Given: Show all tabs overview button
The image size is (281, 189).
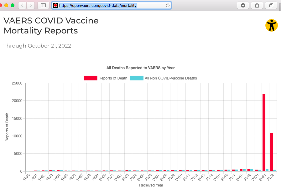Looking at the screenshot, I should pos(271,5).
